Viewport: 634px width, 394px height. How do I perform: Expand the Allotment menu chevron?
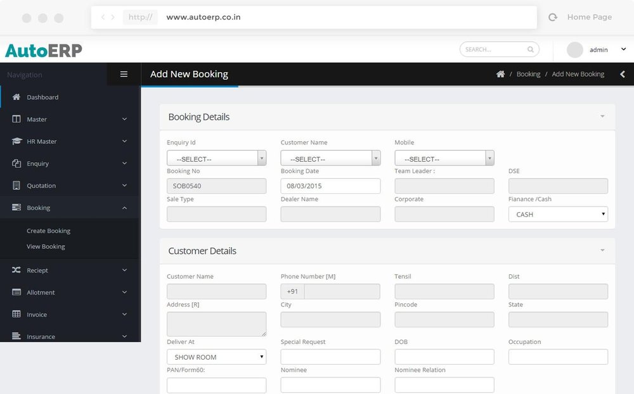(124, 292)
